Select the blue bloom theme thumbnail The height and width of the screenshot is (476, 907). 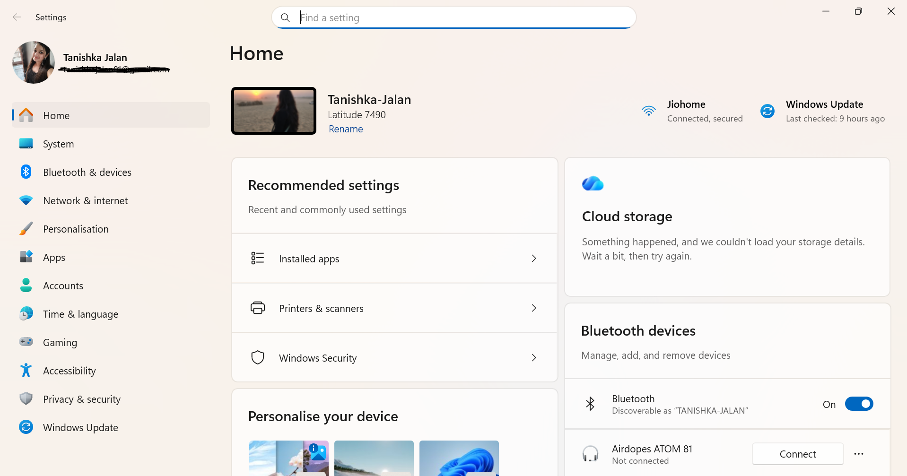pyautogui.click(x=459, y=458)
